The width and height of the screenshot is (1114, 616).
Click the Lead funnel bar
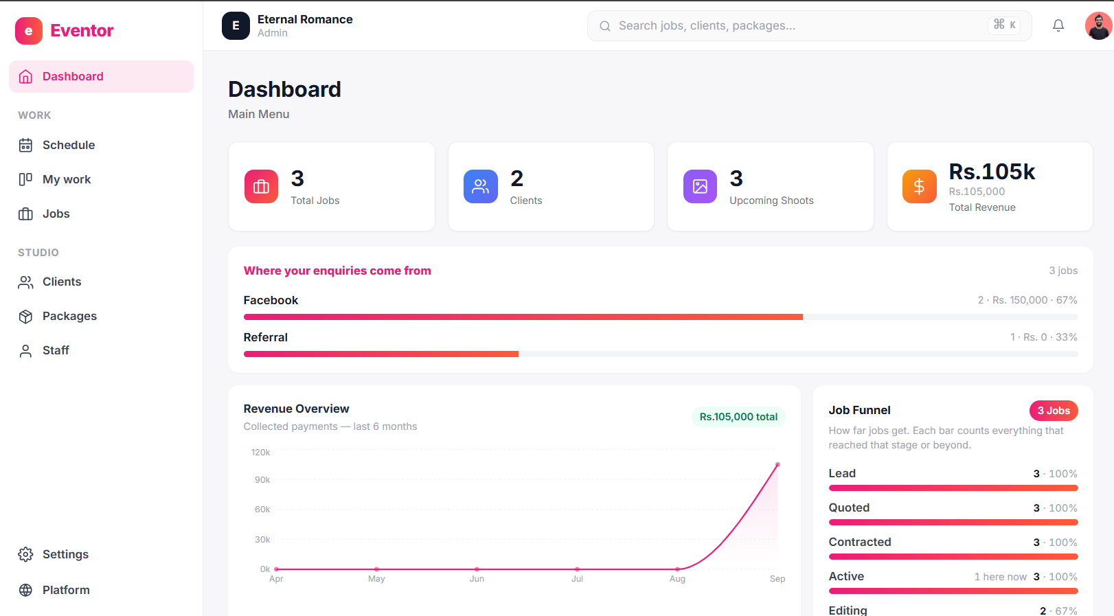(953, 488)
